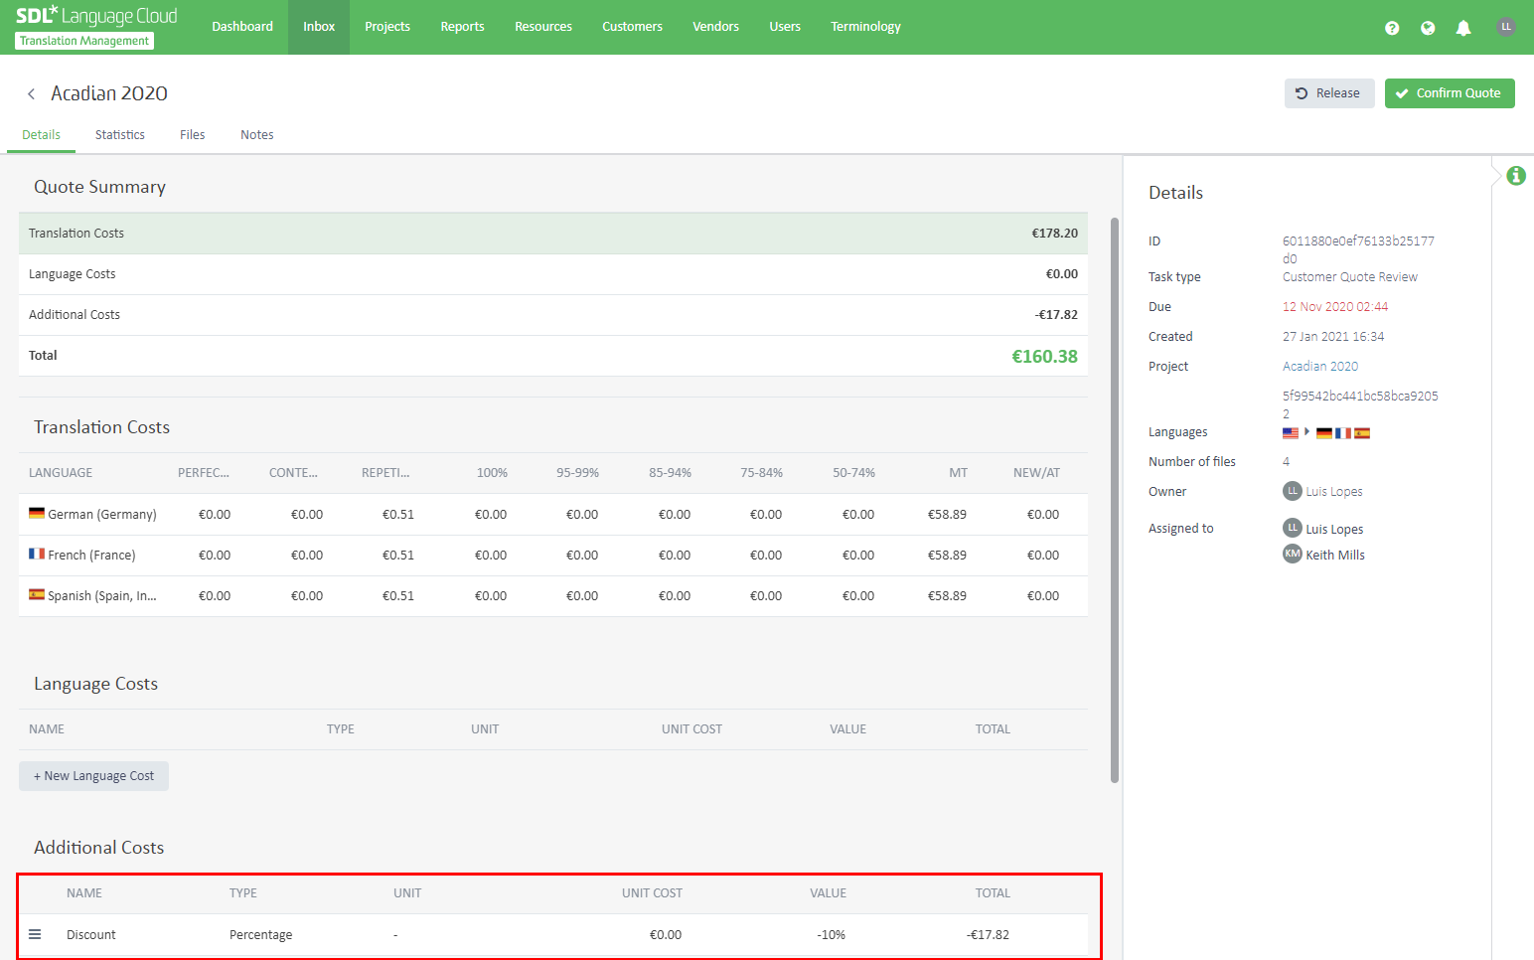The image size is (1534, 960).
Task: Click the -€17.82 discount total
Action: [x=988, y=935]
